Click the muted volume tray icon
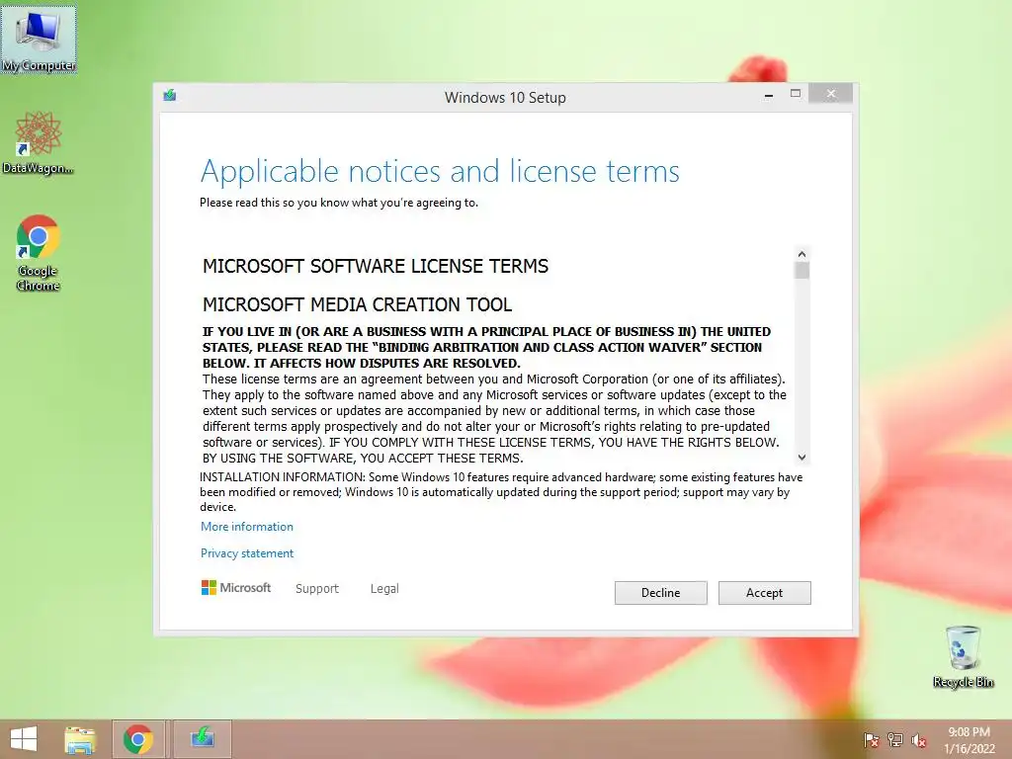Viewport: 1012px width, 759px height. [919, 740]
